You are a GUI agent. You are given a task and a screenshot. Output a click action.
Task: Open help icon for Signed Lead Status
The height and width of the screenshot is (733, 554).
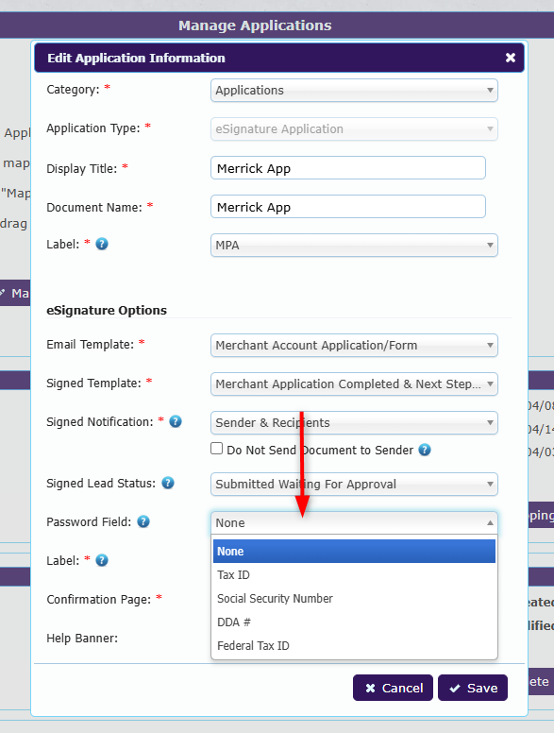coord(168,483)
